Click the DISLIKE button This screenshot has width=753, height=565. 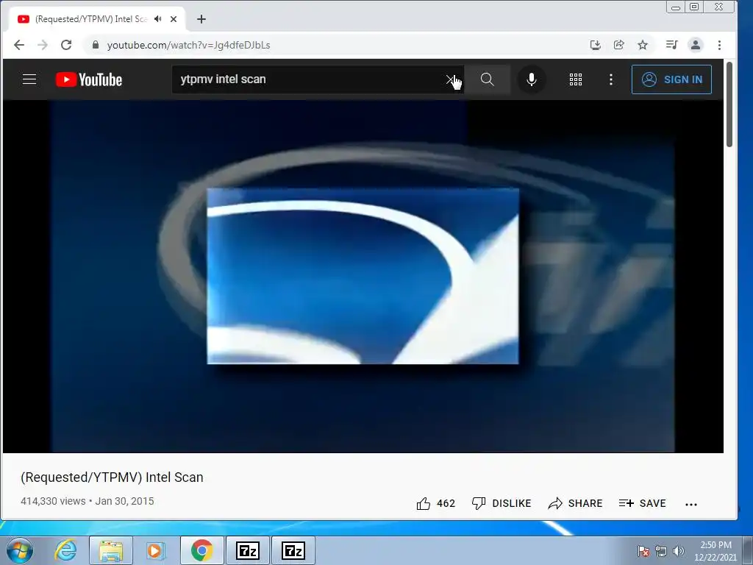tap(502, 503)
